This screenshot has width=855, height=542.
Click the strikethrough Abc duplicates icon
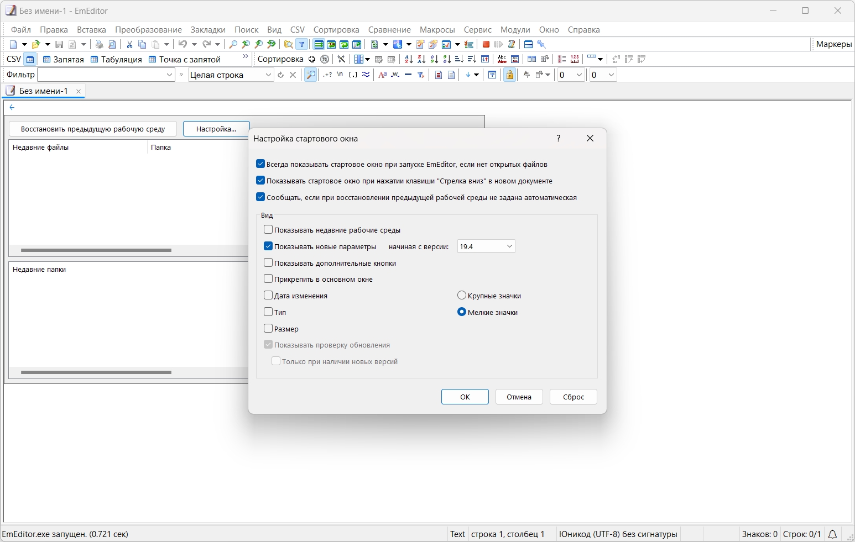[502, 59]
